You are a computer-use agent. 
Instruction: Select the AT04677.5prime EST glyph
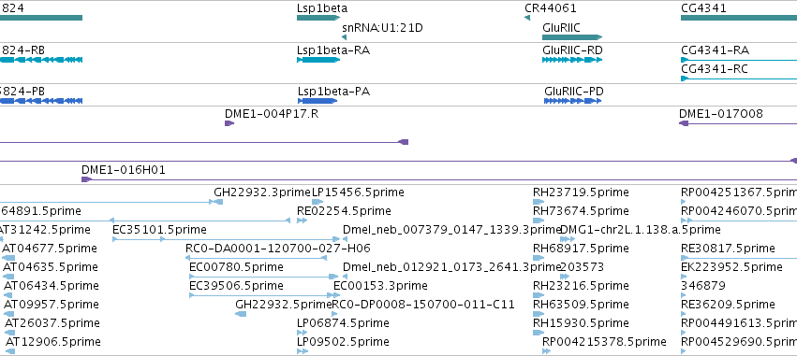[8, 258]
